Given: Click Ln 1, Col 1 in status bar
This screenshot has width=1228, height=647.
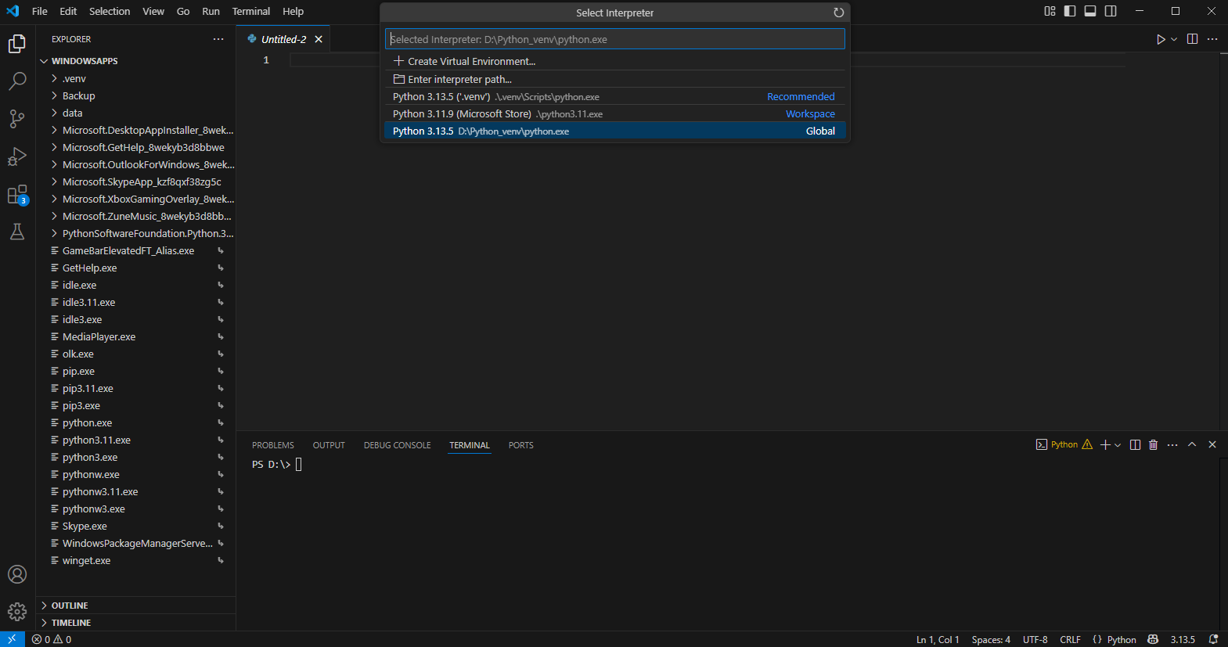Looking at the screenshot, I should tap(938, 639).
